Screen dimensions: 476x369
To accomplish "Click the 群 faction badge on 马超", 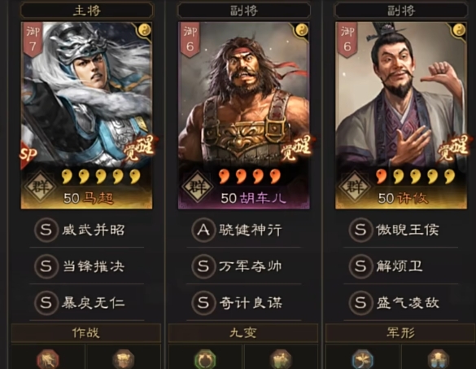I will tap(40, 186).
